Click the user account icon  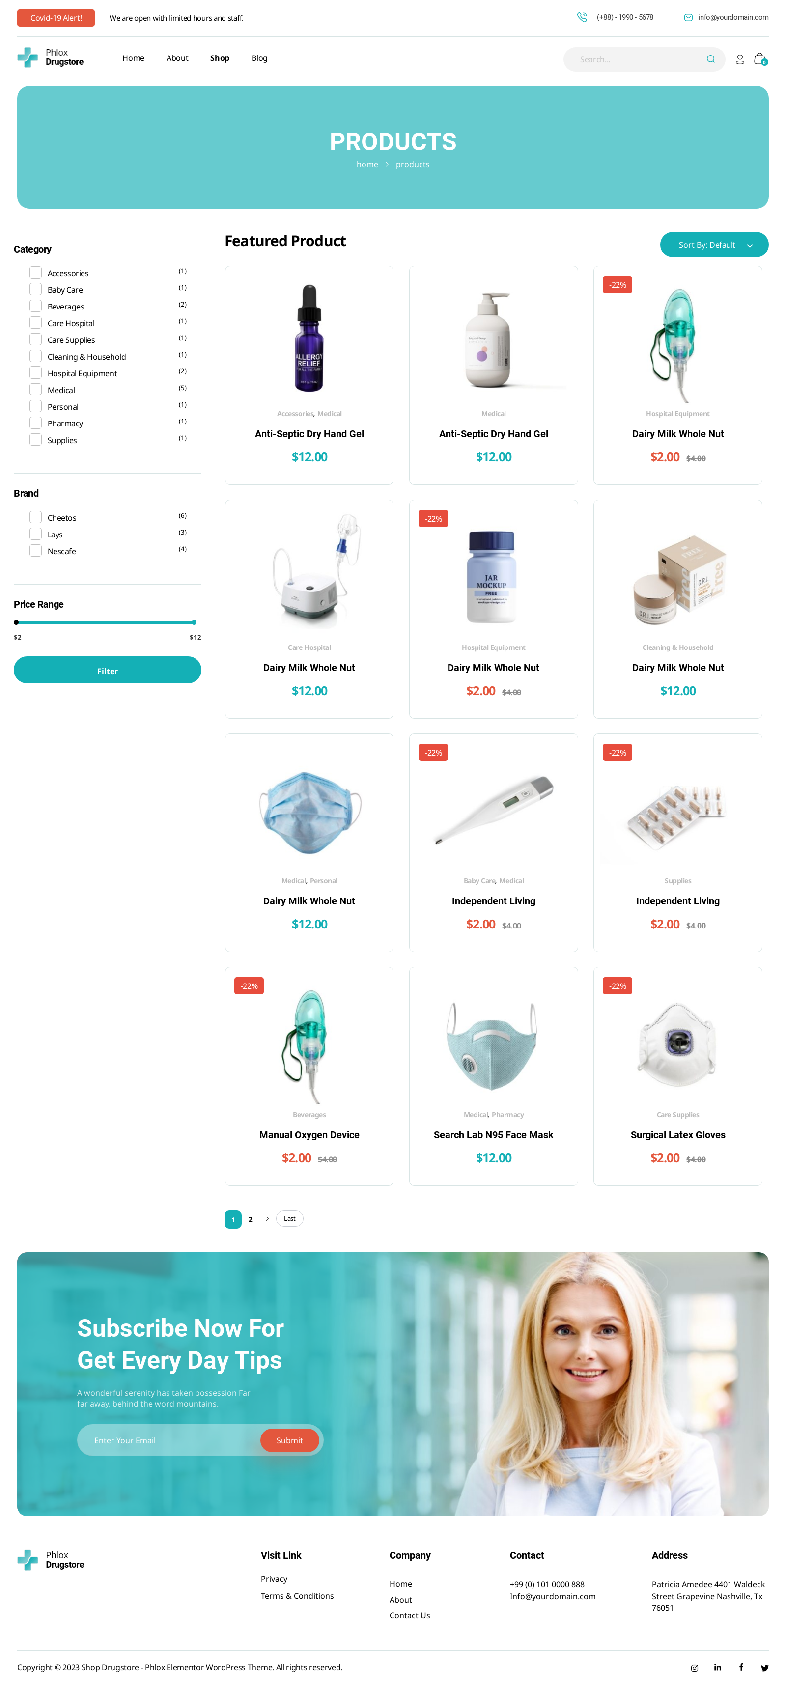tap(739, 59)
